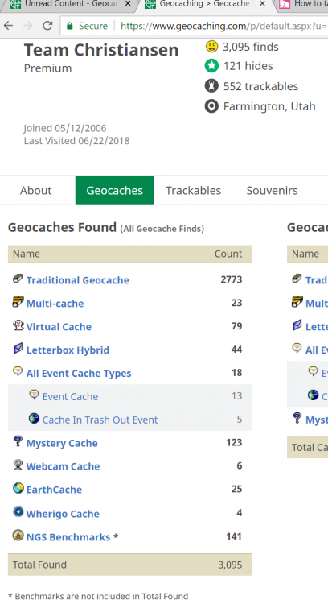
Task: Click the Last Visited 06/22/2018 text
Action: click(76, 141)
